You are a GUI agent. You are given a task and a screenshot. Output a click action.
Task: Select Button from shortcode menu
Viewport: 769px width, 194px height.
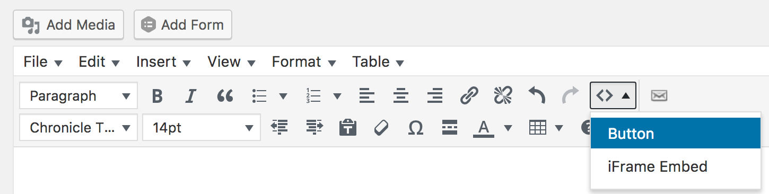(x=676, y=134)
